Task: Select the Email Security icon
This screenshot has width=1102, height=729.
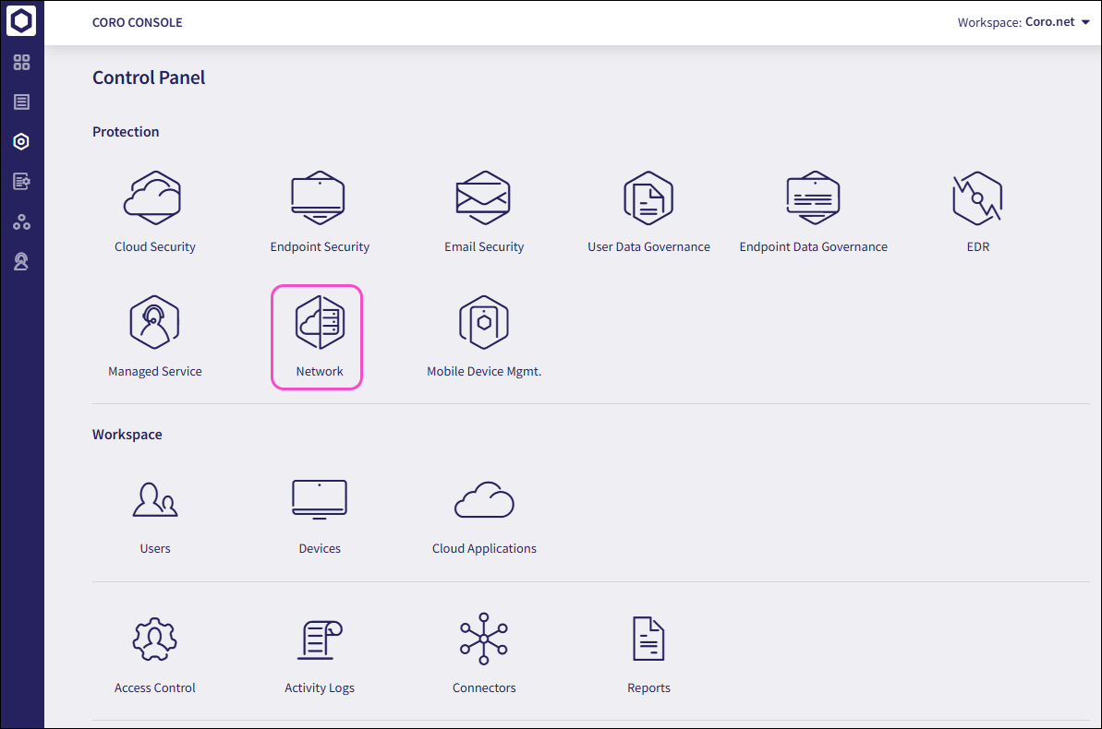Action: (x=483, y=197)
